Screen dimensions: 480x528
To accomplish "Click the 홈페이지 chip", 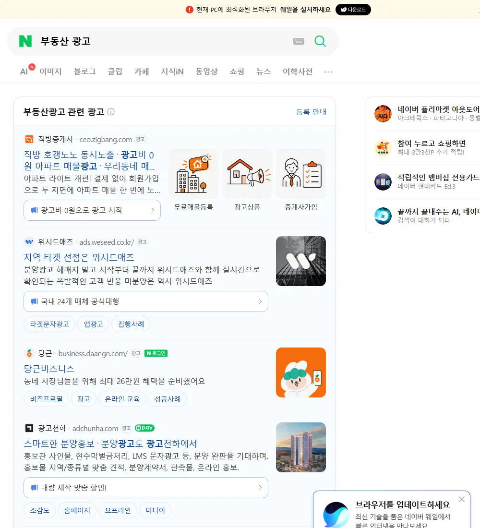I will point(77,510).
